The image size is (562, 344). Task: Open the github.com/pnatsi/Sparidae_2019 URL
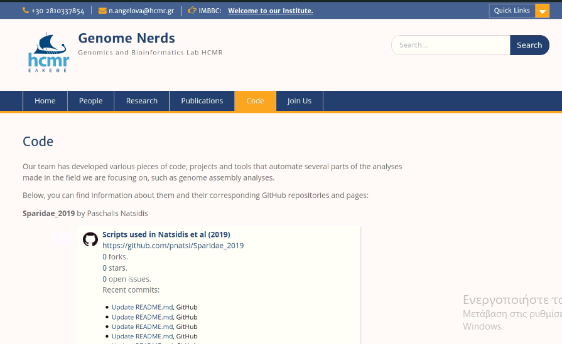[x=173, y=246]
